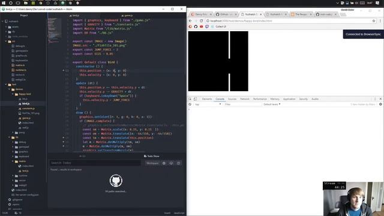Open the Default levels dropdown
Screen dimensions: 384x216
pyautogui.click(x=272, y=104)
